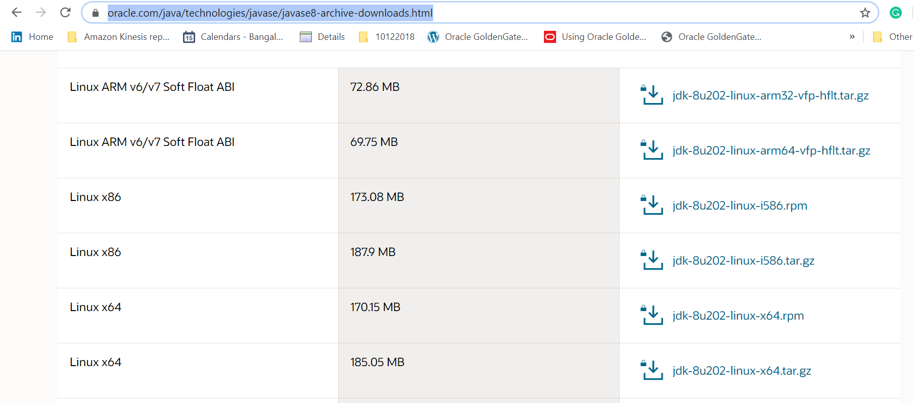Screen dimensions: 914x403
Task: Open Calendars - Bangal... bookmark
Action: (x=233, y=37)
